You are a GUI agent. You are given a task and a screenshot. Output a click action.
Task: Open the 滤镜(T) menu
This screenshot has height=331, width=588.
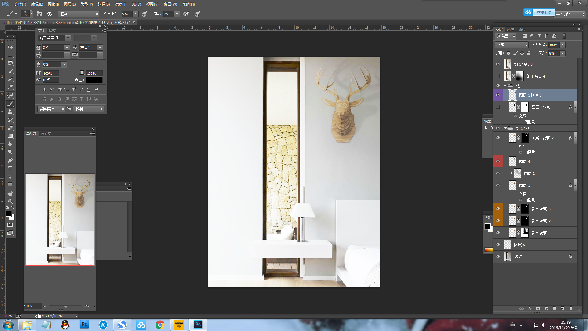(120, 4)
